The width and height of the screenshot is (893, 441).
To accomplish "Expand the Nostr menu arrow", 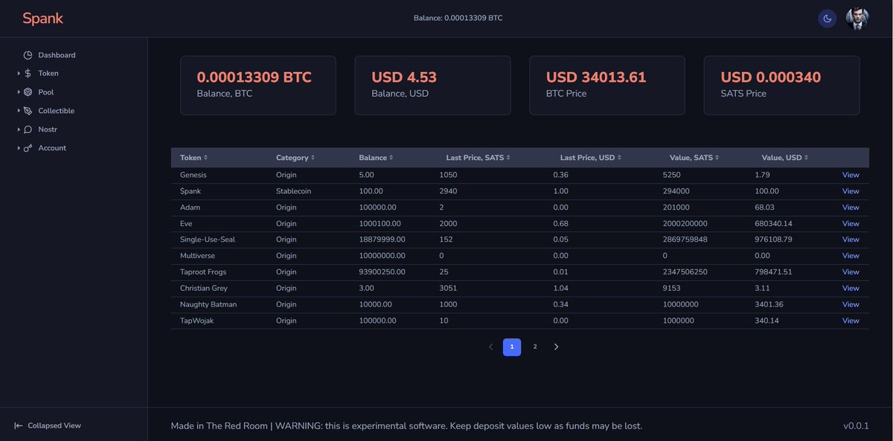I will pos(18,129).
